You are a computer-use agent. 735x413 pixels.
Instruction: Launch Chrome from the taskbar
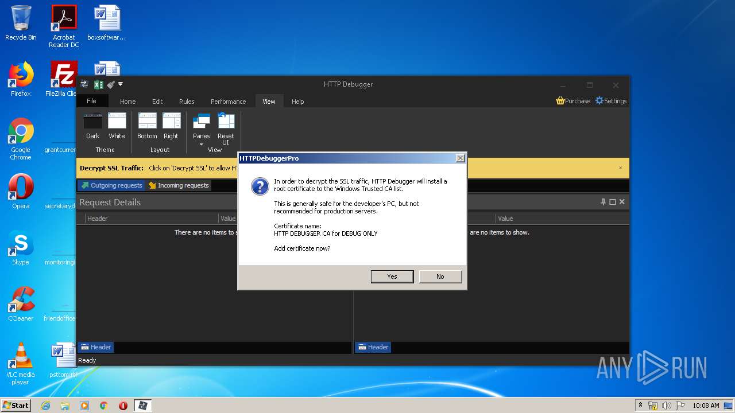point(103,406)
